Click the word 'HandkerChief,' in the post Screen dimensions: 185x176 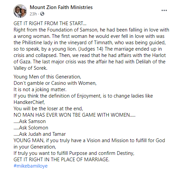coord(29,102)
